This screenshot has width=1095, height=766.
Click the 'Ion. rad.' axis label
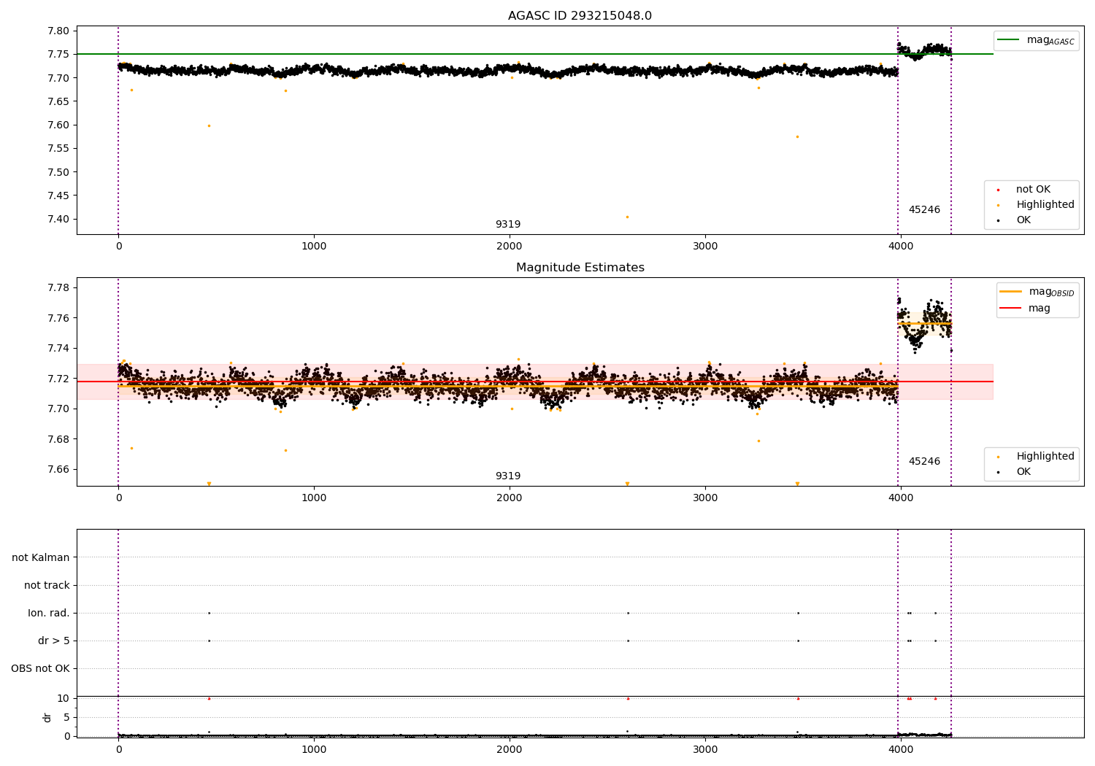pos(49,613)
